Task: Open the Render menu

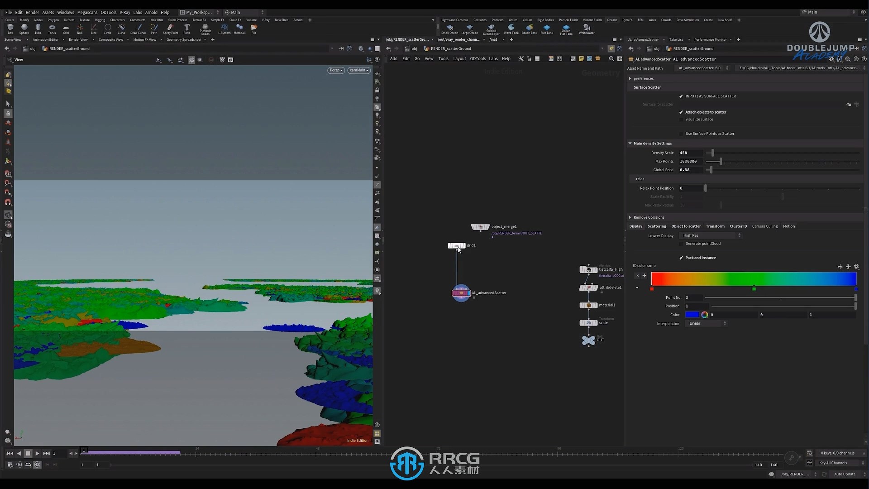Action: [x=32, y=12]
